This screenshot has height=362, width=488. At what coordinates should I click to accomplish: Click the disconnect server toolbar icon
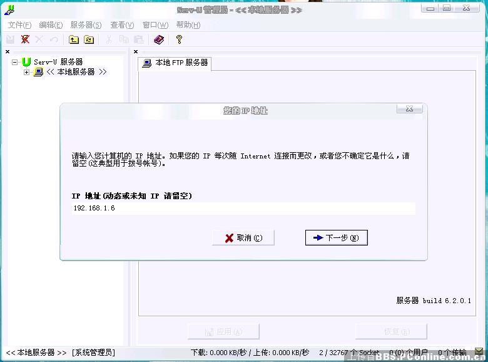pyautogui.click(x=25, y=39)
